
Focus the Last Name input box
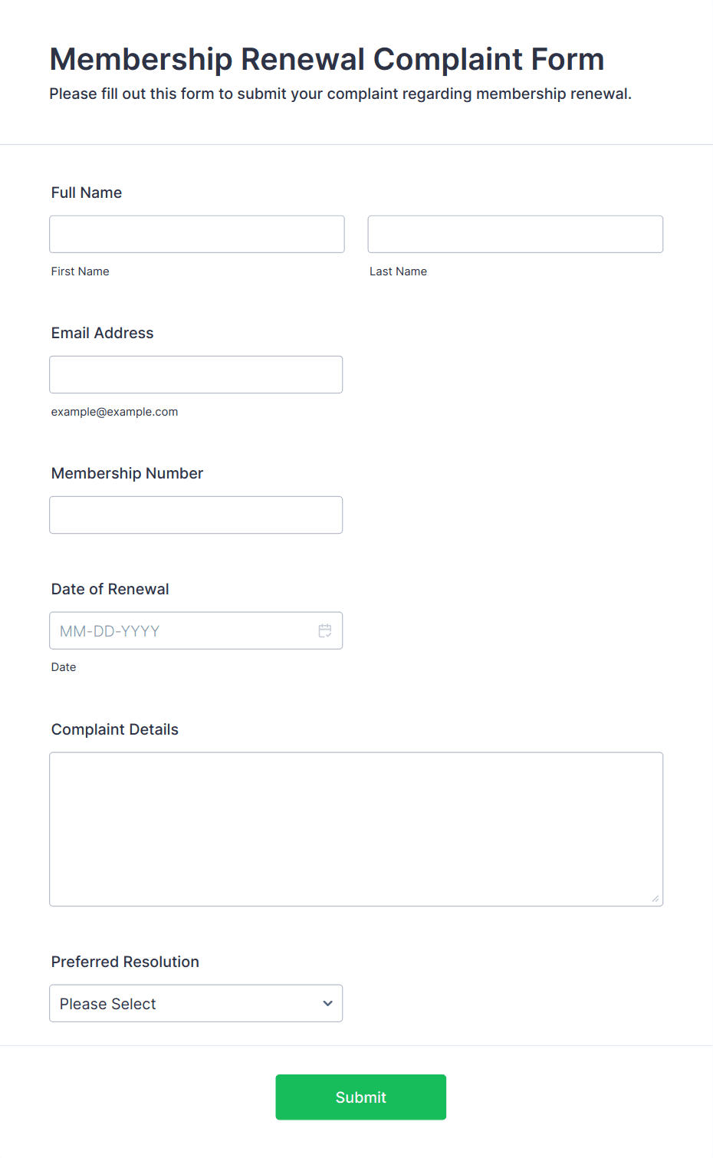click(x=515, y=234)
